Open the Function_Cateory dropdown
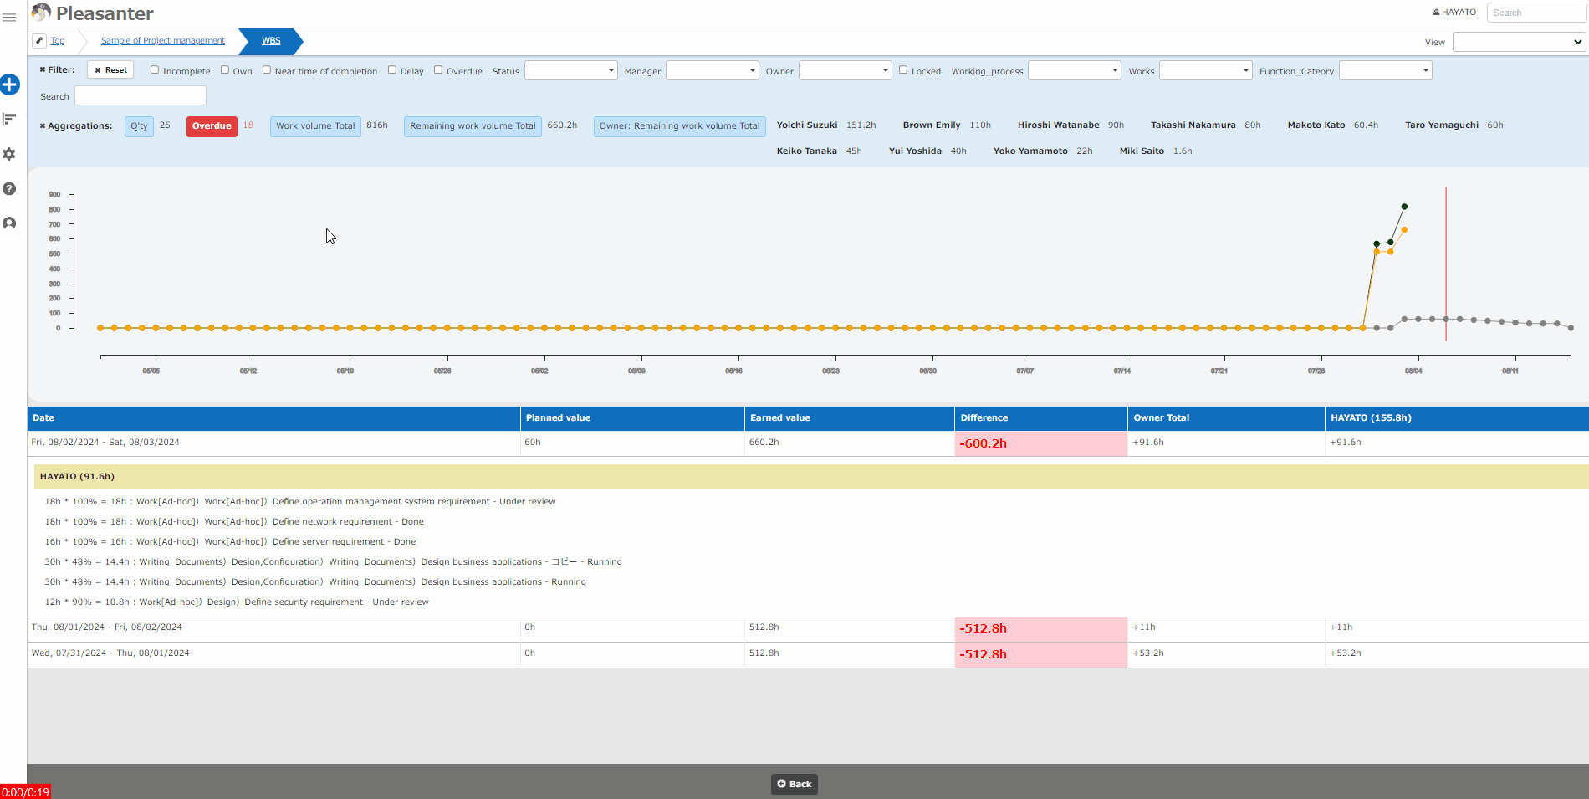This screenshot has width=1589, height=799. point(1386,70)
